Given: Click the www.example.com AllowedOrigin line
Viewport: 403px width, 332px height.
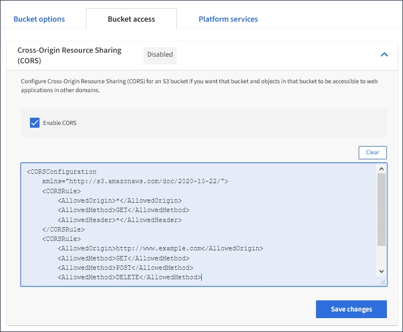Looking at the screenshot, I should (x=160, y=248).
